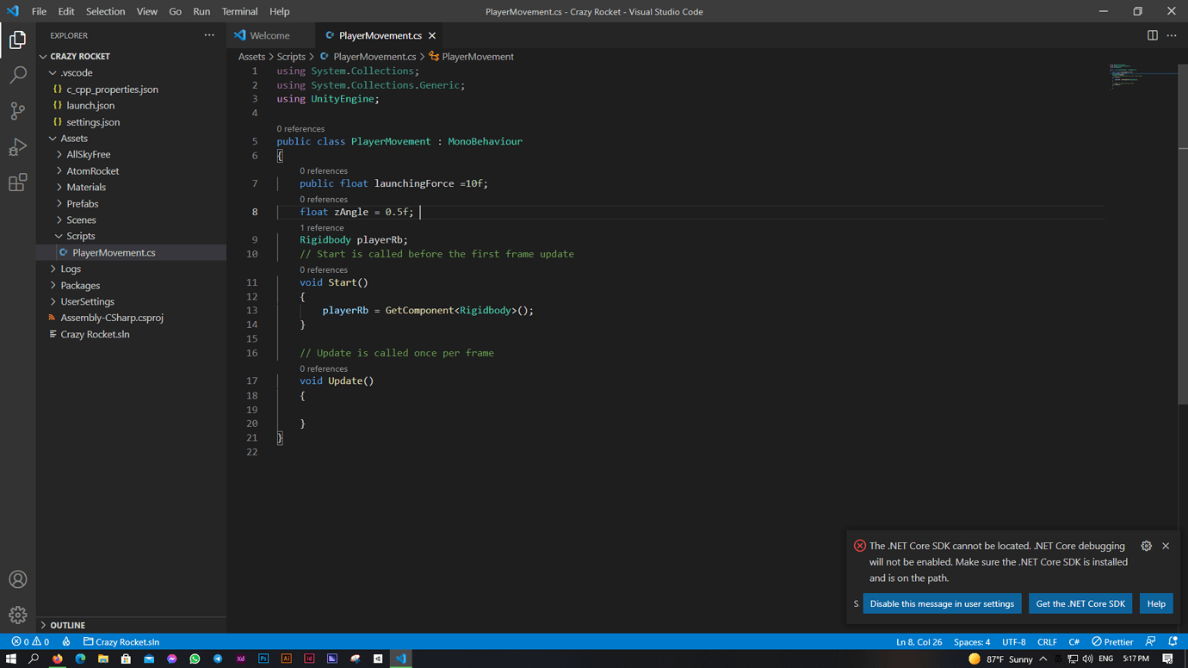Click the Help button in the notification
The width and height of the screenshot is (1188, 668).
[1156, 603]
